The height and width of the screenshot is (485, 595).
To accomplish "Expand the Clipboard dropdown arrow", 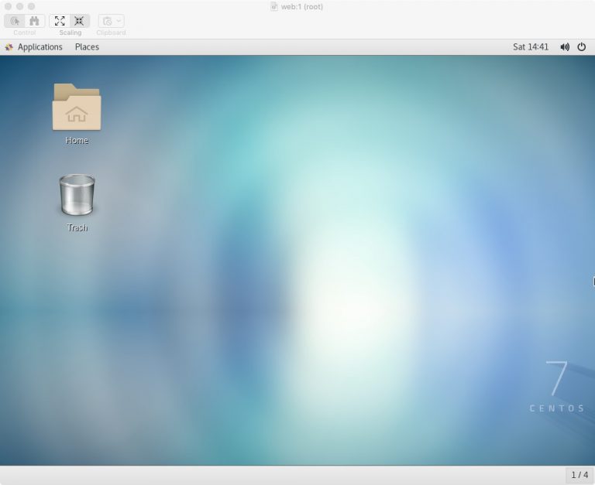I will coord(119,21).
